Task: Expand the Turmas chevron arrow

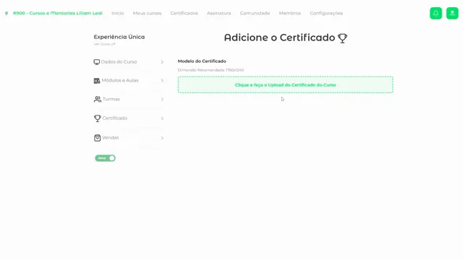Action: tap(162, 100)
